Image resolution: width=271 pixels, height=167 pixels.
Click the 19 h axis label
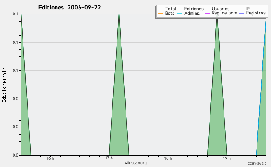pyautogui.click(x=227, y=158)
